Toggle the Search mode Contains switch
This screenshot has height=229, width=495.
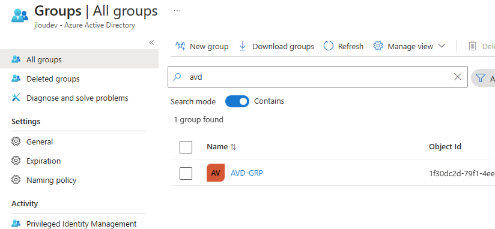(237, 101)
